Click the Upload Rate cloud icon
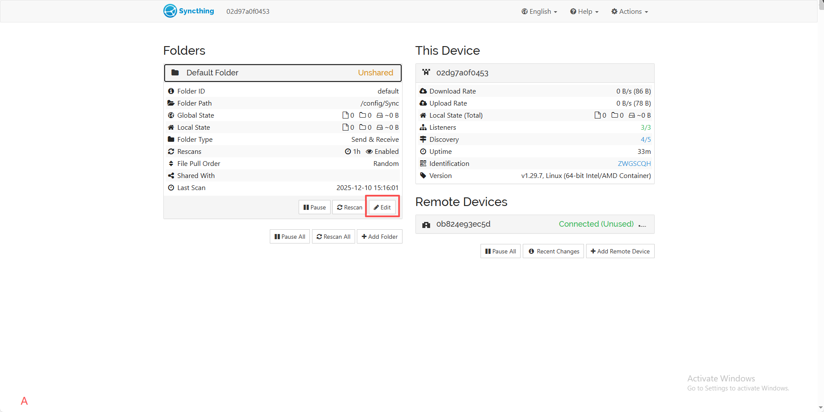Screen dimensions: 824x412 pos(423,103)
